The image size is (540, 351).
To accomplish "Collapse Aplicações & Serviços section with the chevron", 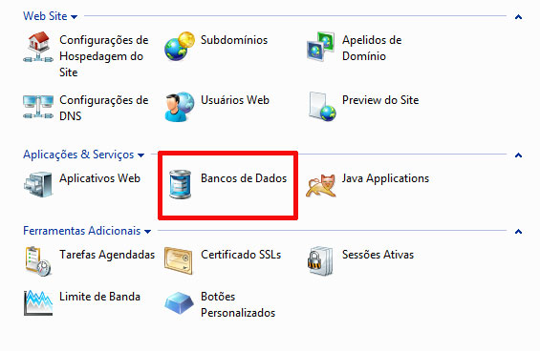I will pos(518,155).
